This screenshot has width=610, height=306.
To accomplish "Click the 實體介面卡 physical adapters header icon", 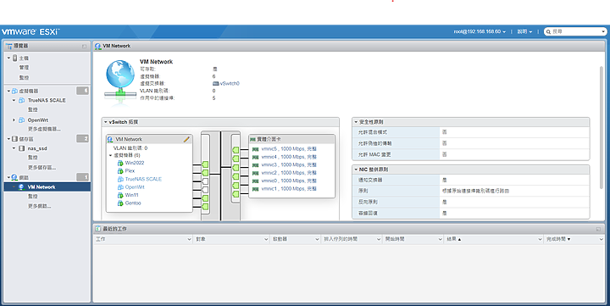I will pos(253,139).
